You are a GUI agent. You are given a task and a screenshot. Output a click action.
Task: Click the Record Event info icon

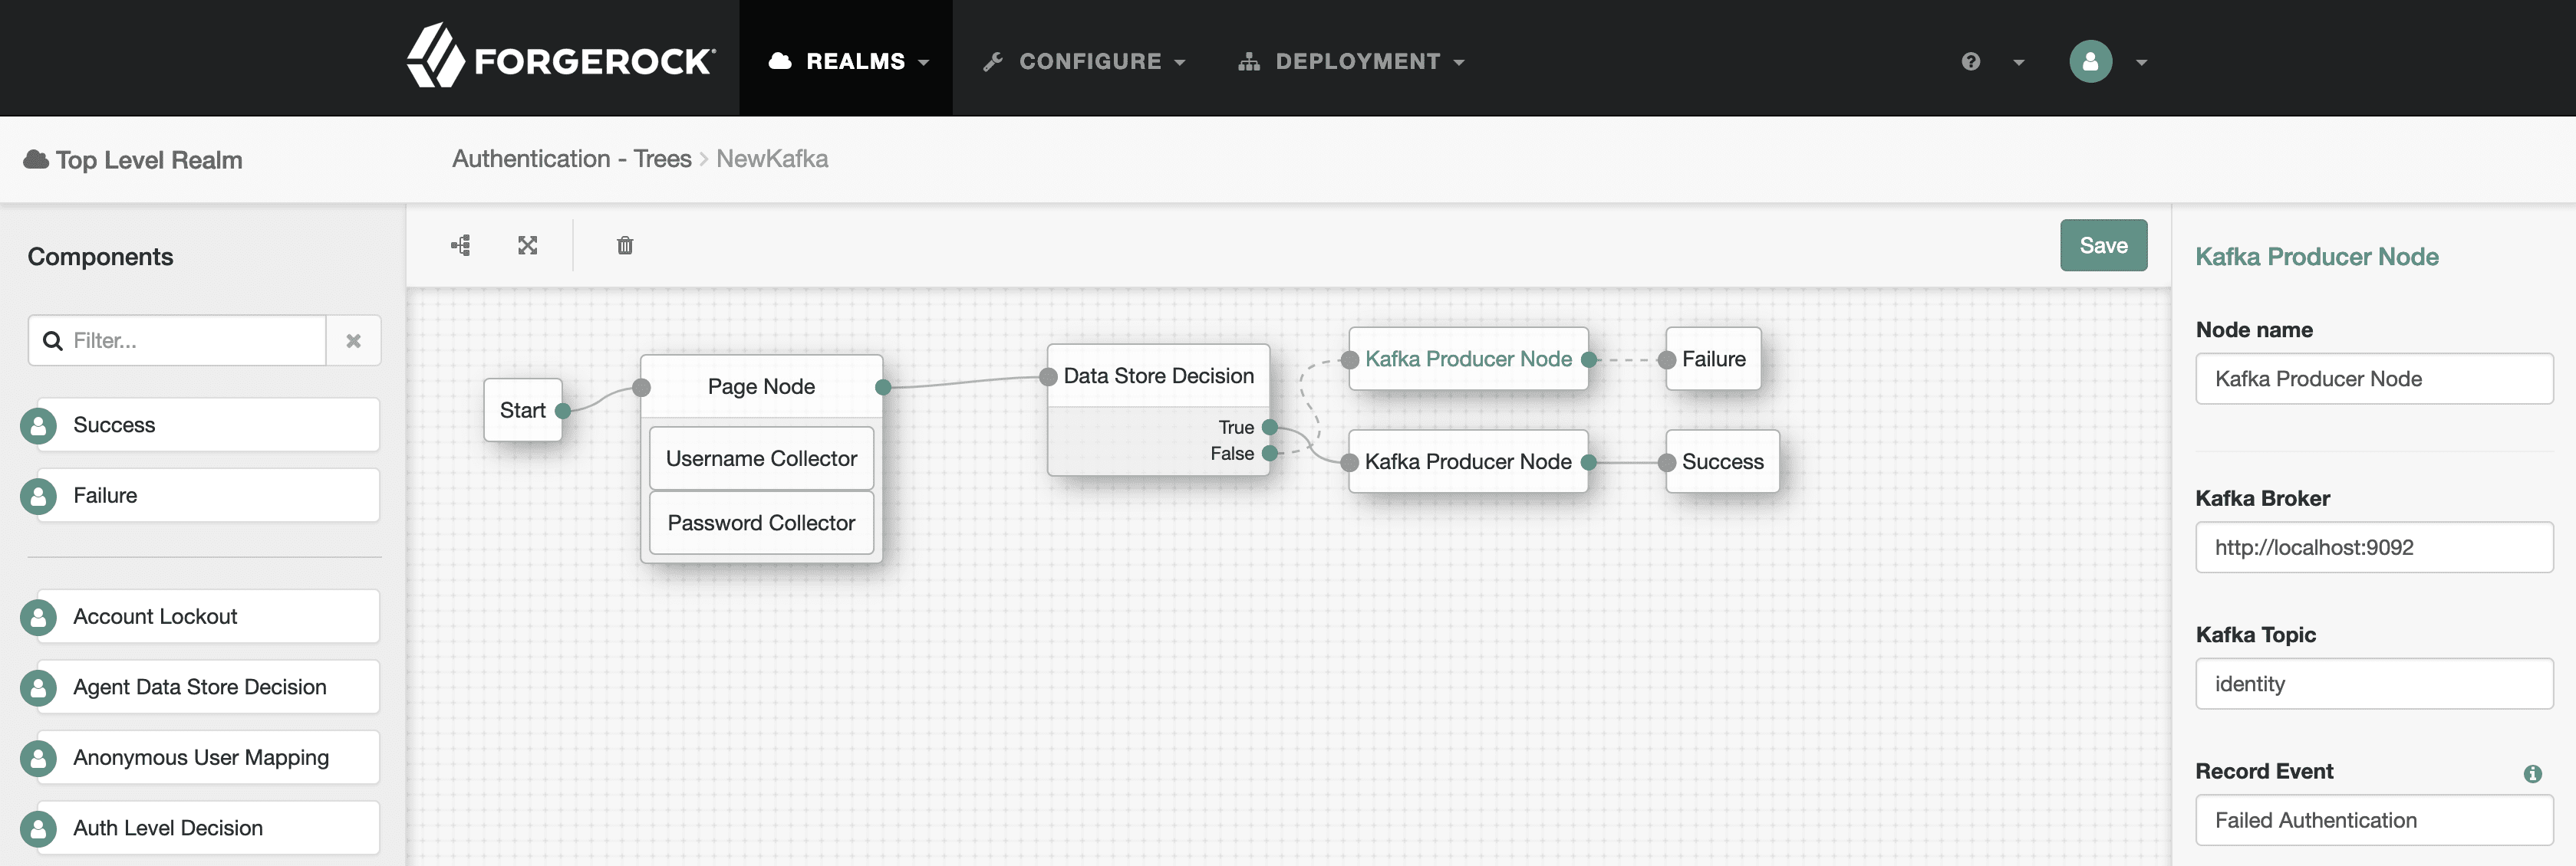(x=2532, y=773)
